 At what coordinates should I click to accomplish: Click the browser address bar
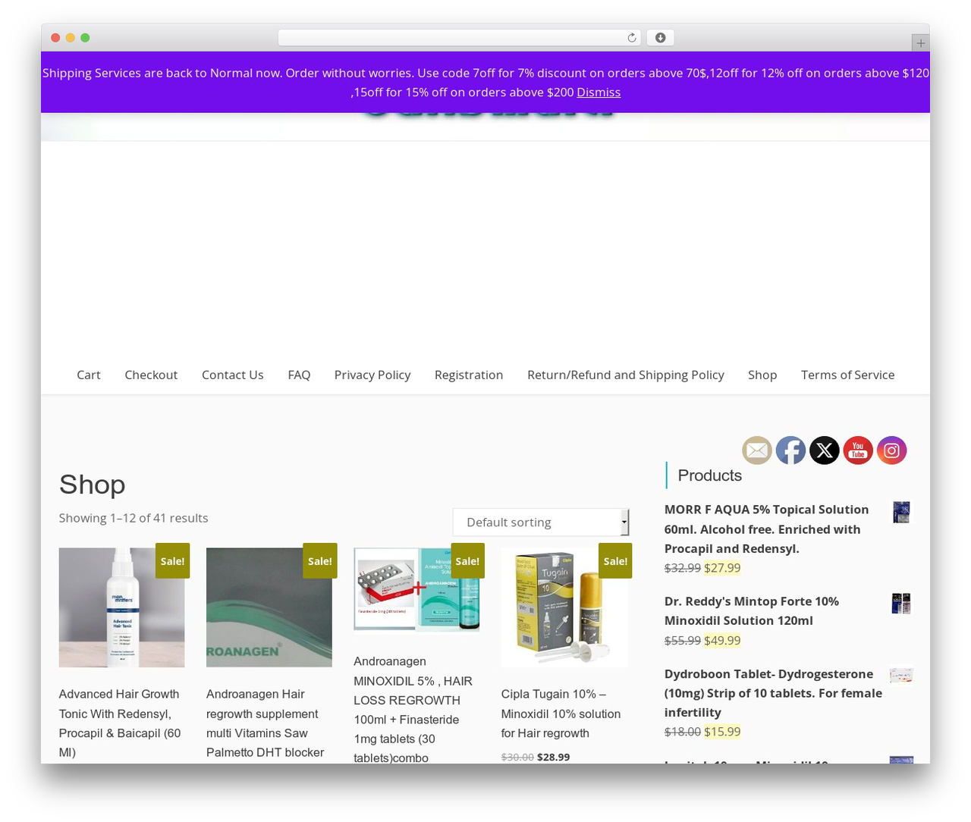point(459,38)
